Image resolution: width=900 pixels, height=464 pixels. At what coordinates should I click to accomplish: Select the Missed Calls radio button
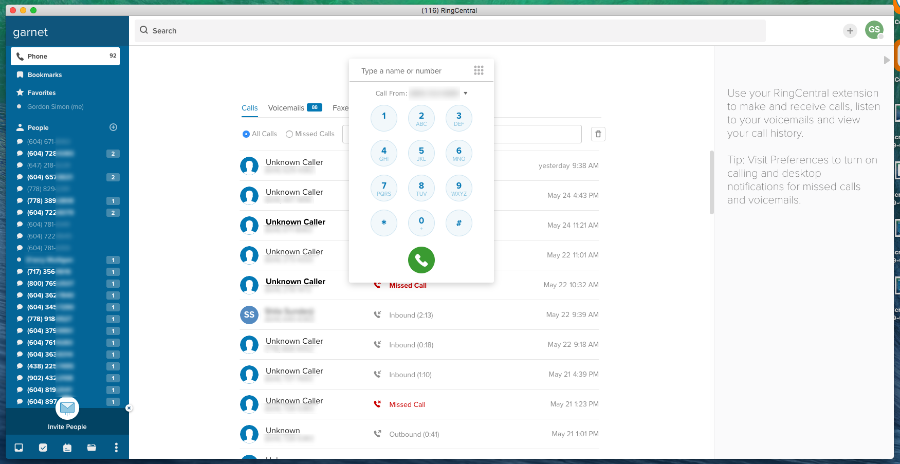pyautogui.click(x=289, y=134)
